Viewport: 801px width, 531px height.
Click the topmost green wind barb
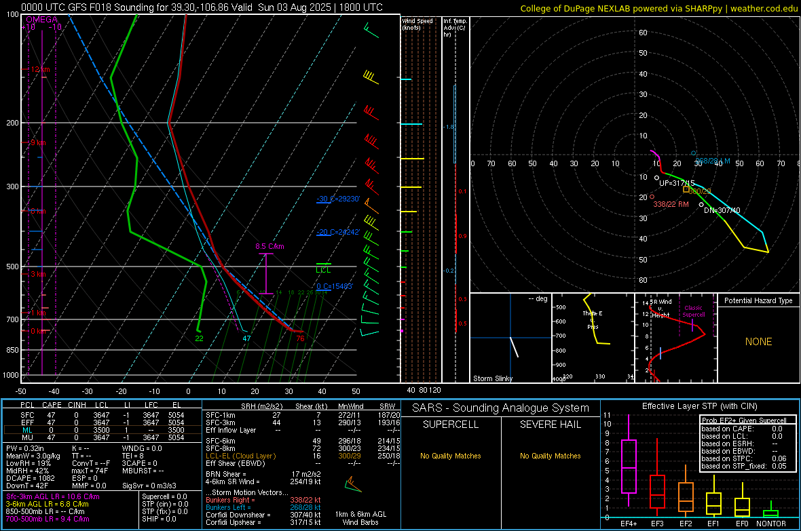(371, 31)
